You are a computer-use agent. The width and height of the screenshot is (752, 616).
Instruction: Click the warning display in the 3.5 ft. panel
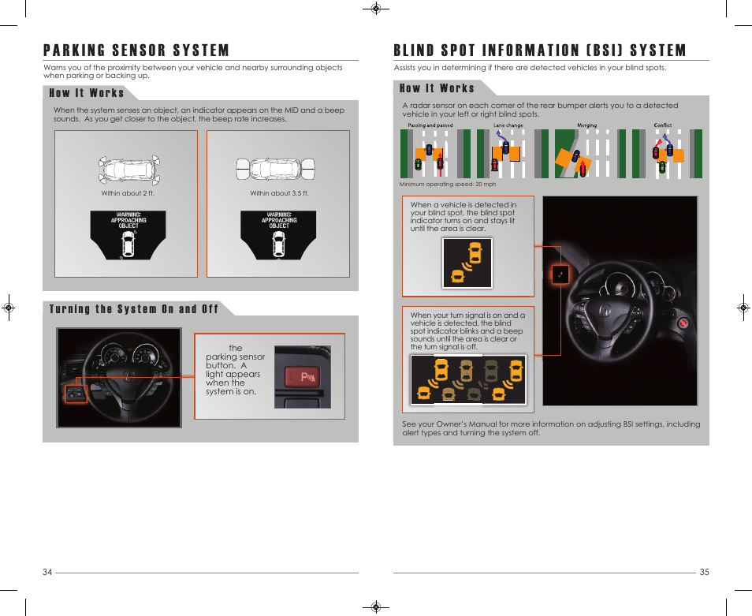pos(278,235)
